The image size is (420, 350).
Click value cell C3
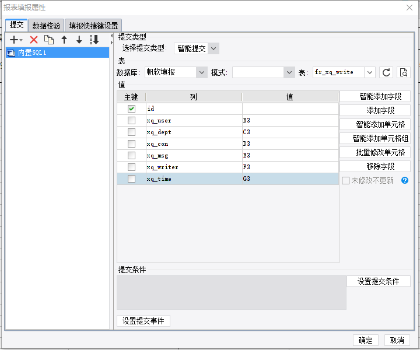tap(290, 132)
